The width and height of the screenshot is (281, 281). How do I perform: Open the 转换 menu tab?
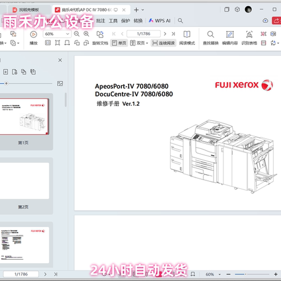138,21
